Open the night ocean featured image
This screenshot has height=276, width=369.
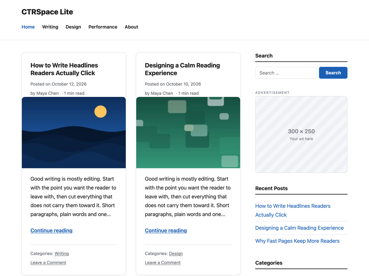point(74,132)
